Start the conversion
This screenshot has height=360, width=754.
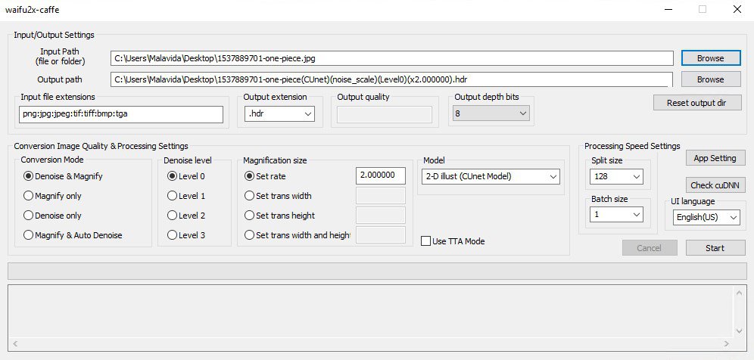pyautogui.click(x=715, y=248)
